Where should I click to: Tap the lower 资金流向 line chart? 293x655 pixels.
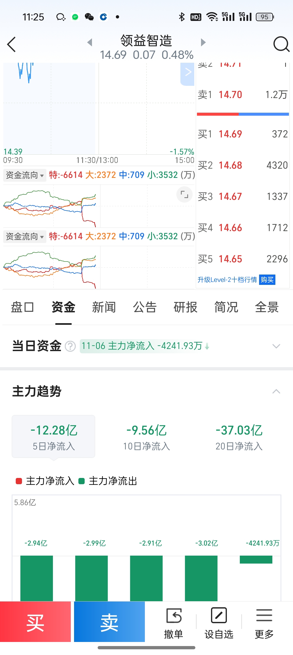pos(99,267)
